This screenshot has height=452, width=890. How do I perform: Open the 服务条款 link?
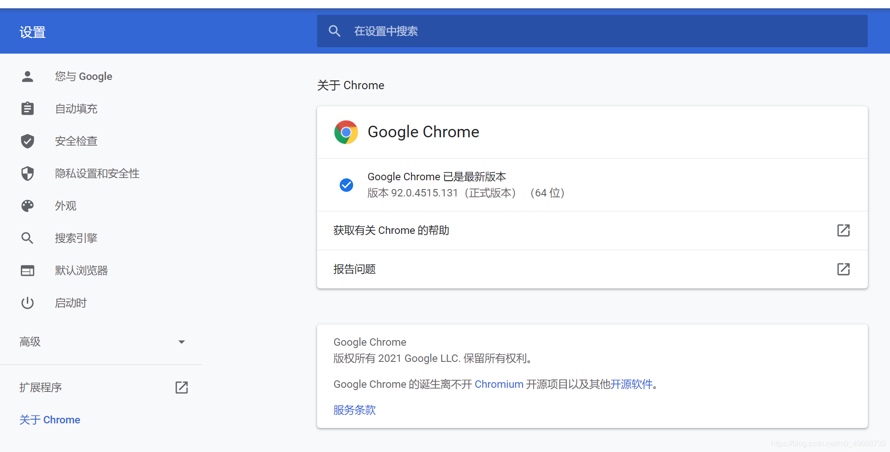coord(355,410)
